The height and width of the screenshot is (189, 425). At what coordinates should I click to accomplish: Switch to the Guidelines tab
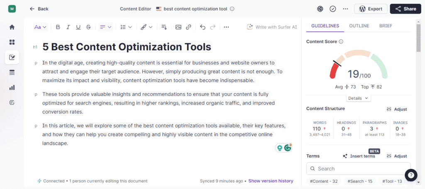click(325, 26)
